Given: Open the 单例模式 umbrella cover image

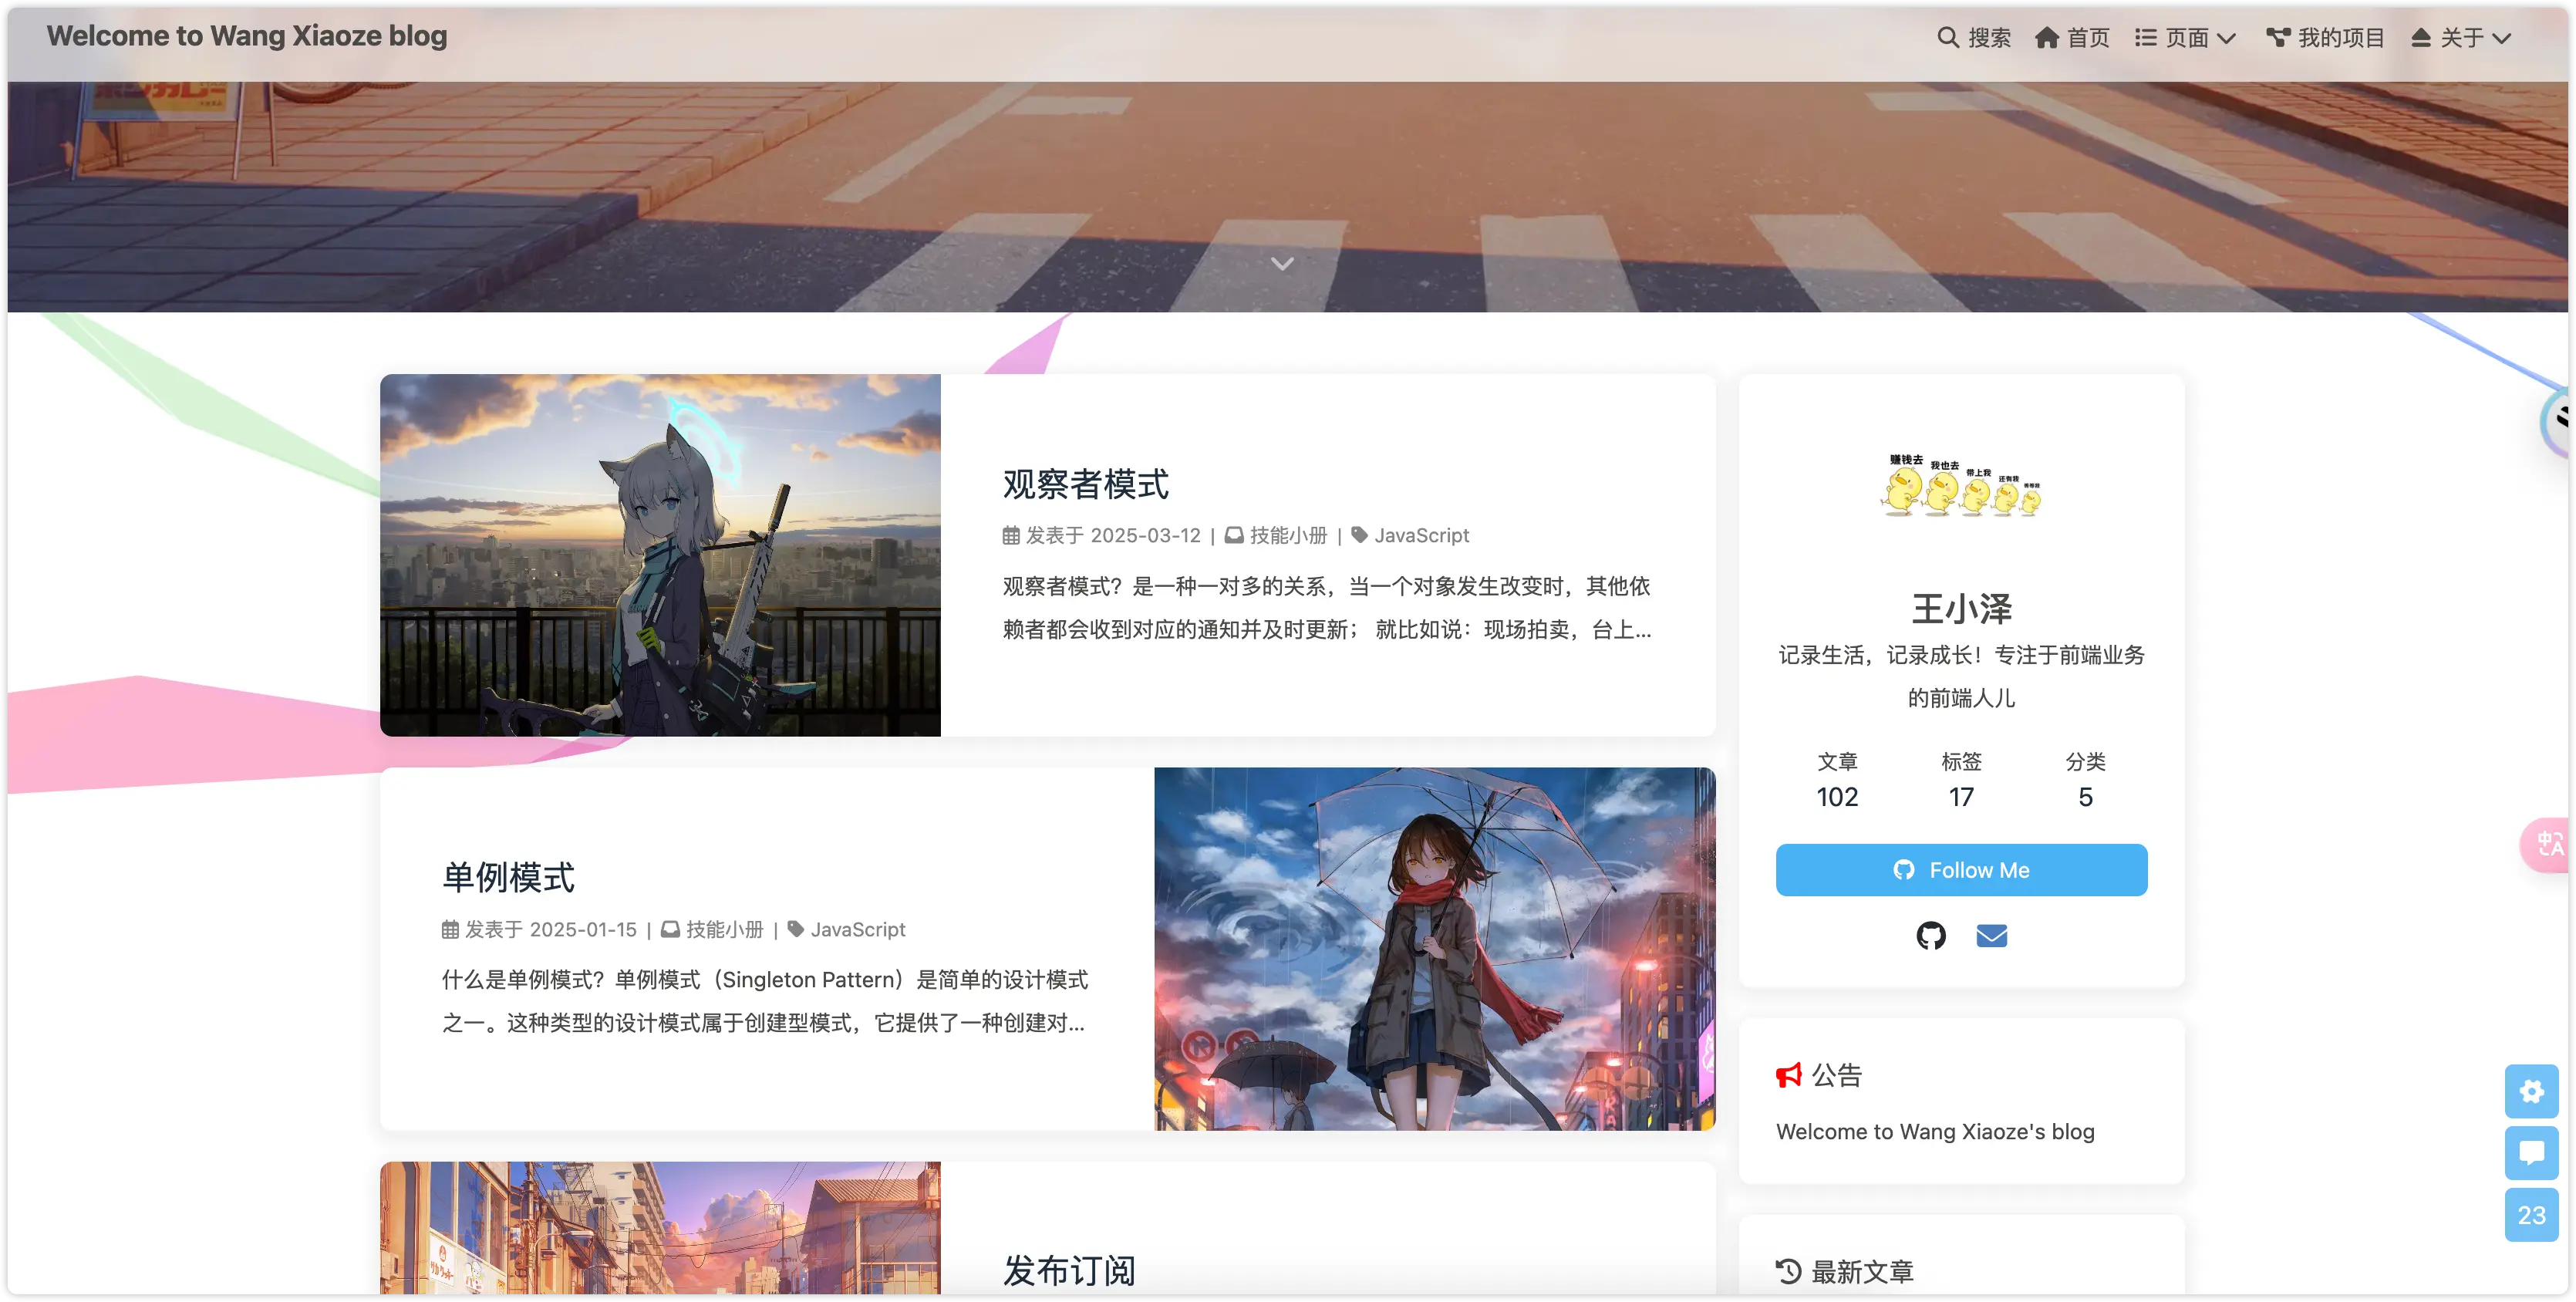Looking at the screenshot, I should [1435, 949].
